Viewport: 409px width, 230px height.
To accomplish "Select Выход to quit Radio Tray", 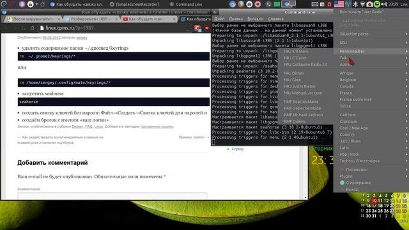I will 371,189.
